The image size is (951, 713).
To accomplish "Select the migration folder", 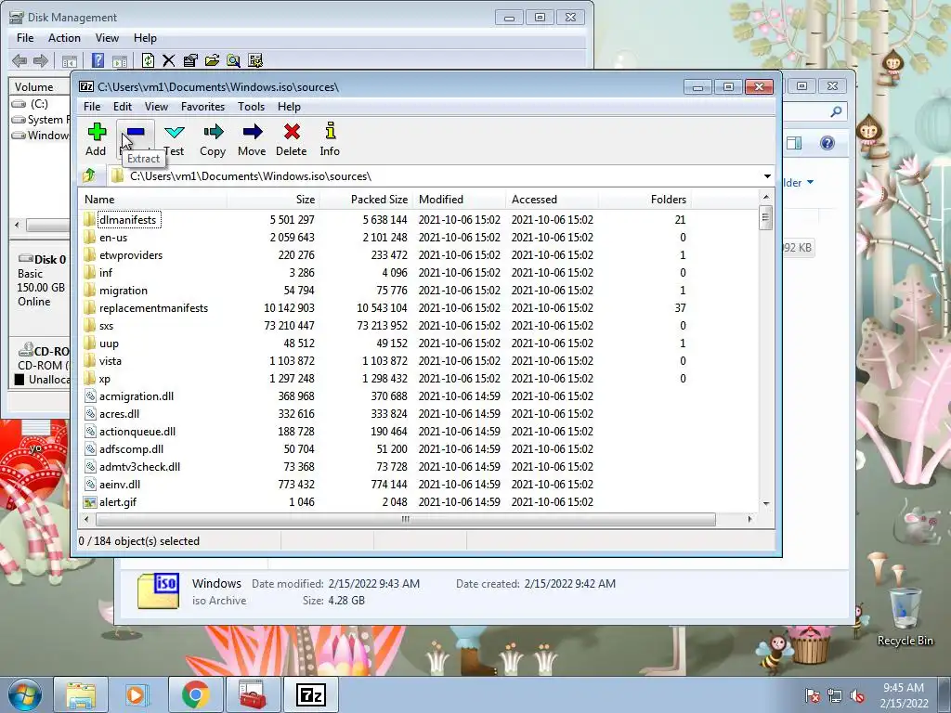I will (124, 291).
